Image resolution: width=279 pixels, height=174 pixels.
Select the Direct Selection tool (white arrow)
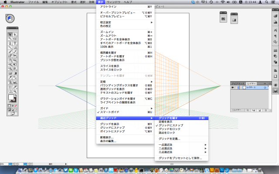(15, 34)
